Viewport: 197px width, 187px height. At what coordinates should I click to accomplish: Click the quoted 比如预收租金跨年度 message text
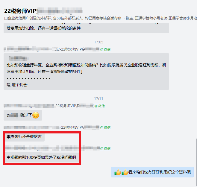[x=86, y=68]
